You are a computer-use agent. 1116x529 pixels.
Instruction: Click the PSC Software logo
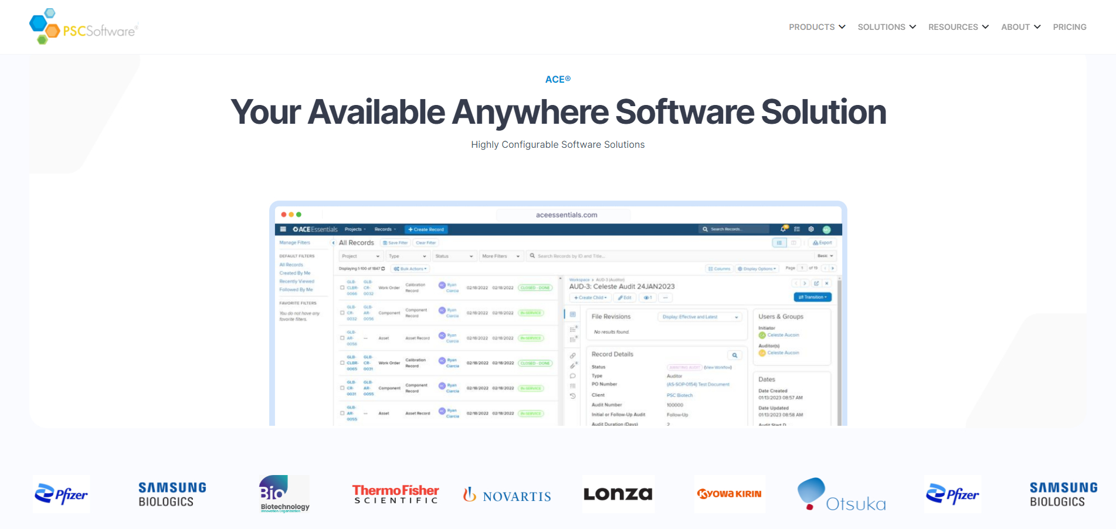(x=84, y=27)
